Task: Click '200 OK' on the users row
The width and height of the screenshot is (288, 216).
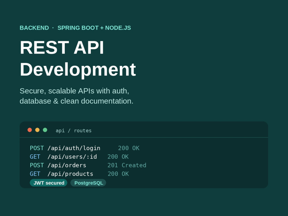Action: click(118, 157)
